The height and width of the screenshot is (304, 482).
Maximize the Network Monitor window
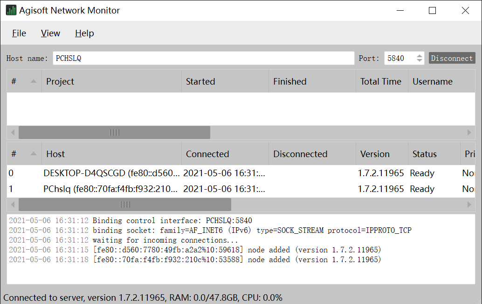coord(432,10)
